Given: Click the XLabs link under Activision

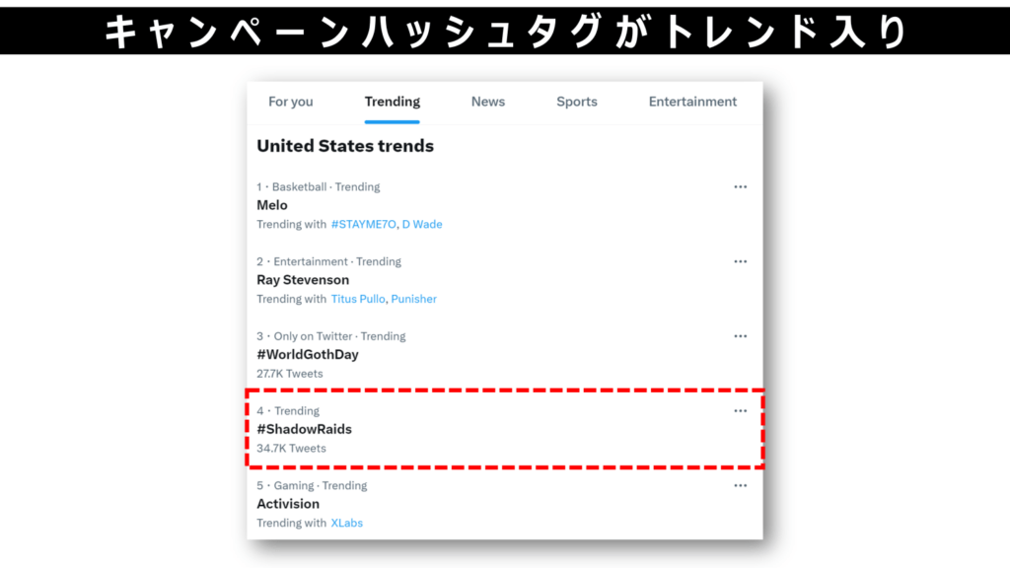Looking at the screenshot, I should coord(346,523).
